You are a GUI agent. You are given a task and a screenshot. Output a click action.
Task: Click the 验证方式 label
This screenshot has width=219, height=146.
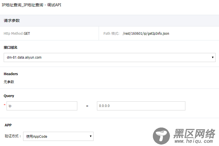point(13,136)
